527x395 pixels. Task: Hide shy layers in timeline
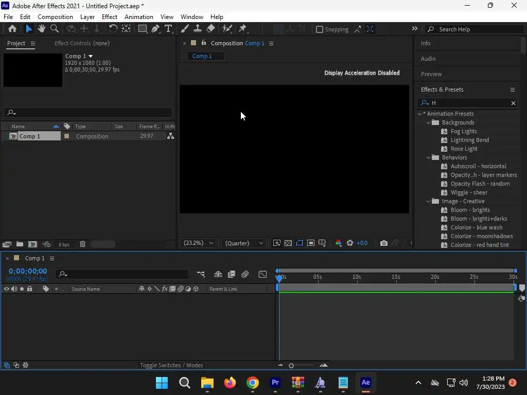[x=218, y=274]
